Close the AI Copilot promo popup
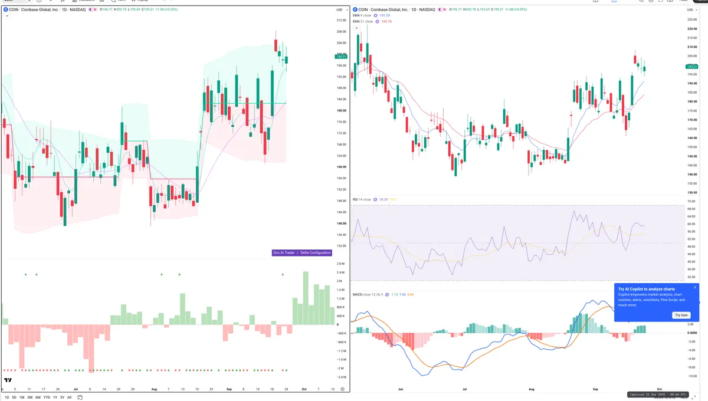 pos(695,288)
